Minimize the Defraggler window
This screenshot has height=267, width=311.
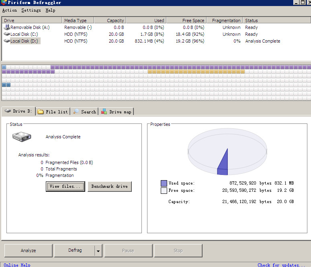click(296, 2)
